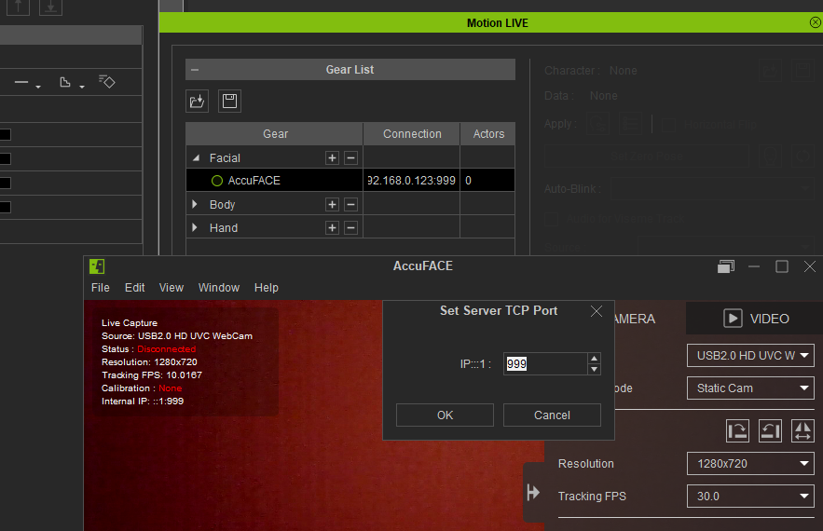Viewport: 823px width, 531px height.
Task: Click the AccuFACE app logo icon
Action: point(97,266)
